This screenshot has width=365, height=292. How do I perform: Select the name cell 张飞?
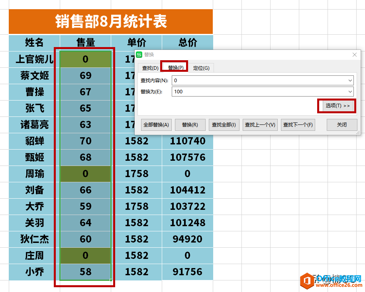click(x=34, y=109)
